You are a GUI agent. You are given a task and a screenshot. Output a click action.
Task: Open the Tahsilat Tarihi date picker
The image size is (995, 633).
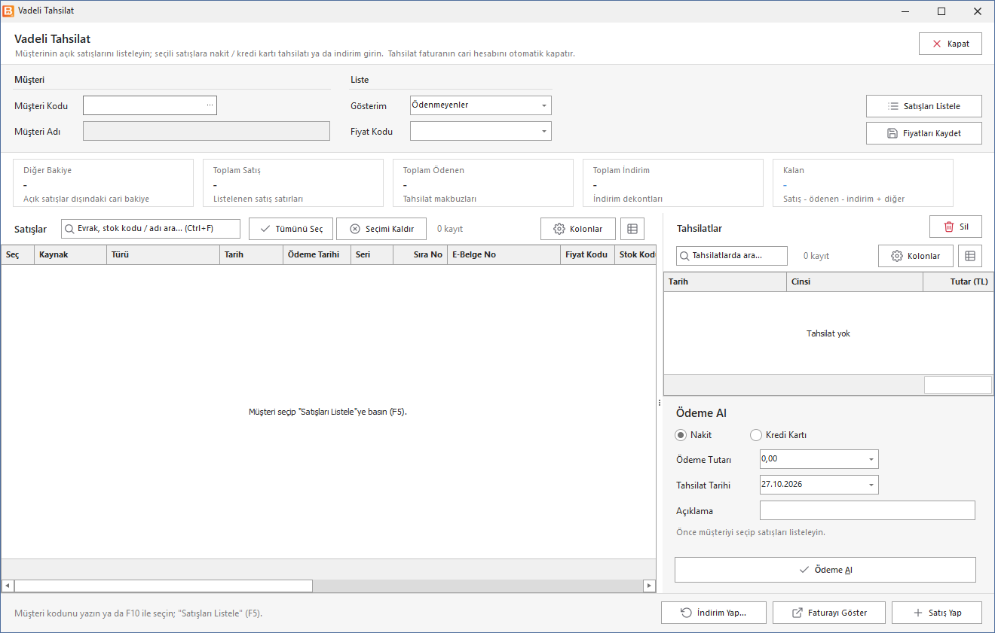pos(871,485)
